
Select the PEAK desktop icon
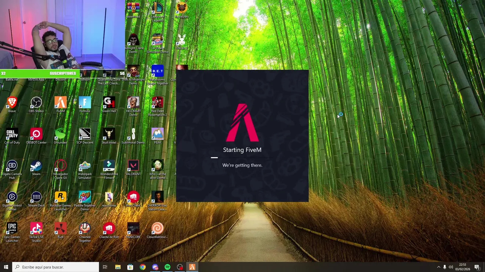(157, 136)
